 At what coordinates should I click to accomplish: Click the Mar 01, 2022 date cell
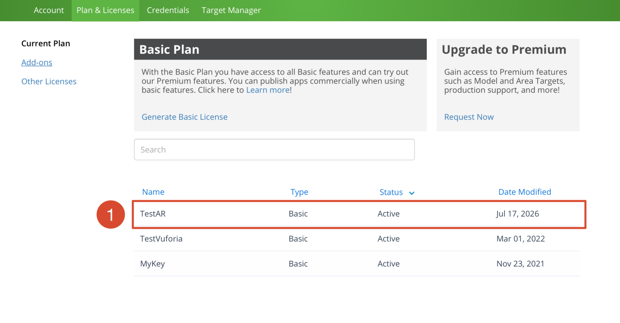click(521, 239)
